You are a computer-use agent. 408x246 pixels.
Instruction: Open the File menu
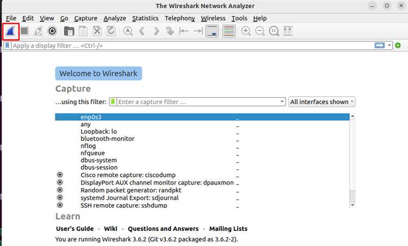[11, 18]
